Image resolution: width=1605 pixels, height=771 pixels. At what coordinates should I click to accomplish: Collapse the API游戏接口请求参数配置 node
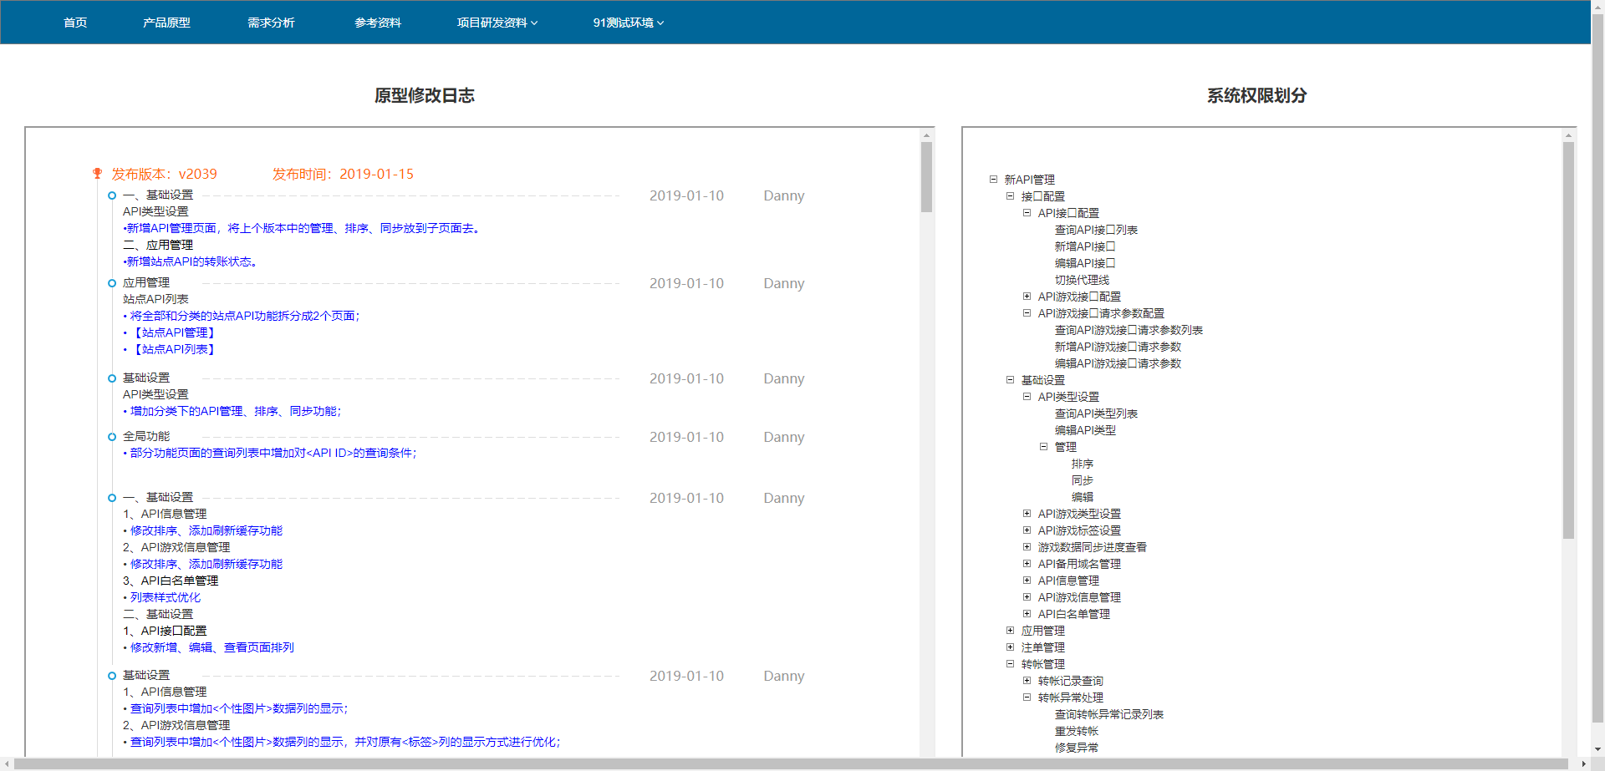[1027, 312]
